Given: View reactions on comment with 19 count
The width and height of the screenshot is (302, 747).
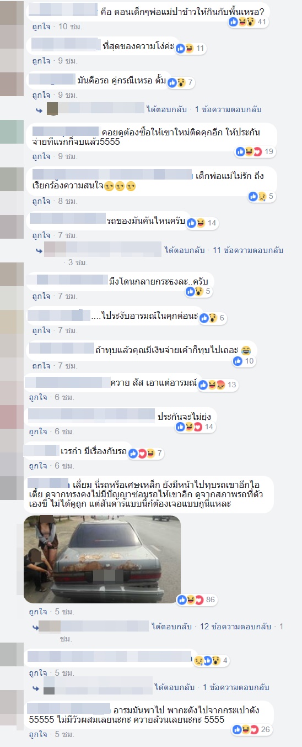Looking at the screenshot, I should pos(255,151).
